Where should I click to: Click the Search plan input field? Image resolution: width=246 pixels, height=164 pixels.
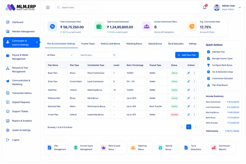(97, 55)
